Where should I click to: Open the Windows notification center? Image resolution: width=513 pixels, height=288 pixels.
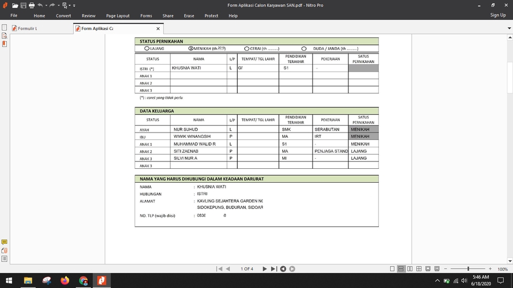tap(501, 281)
